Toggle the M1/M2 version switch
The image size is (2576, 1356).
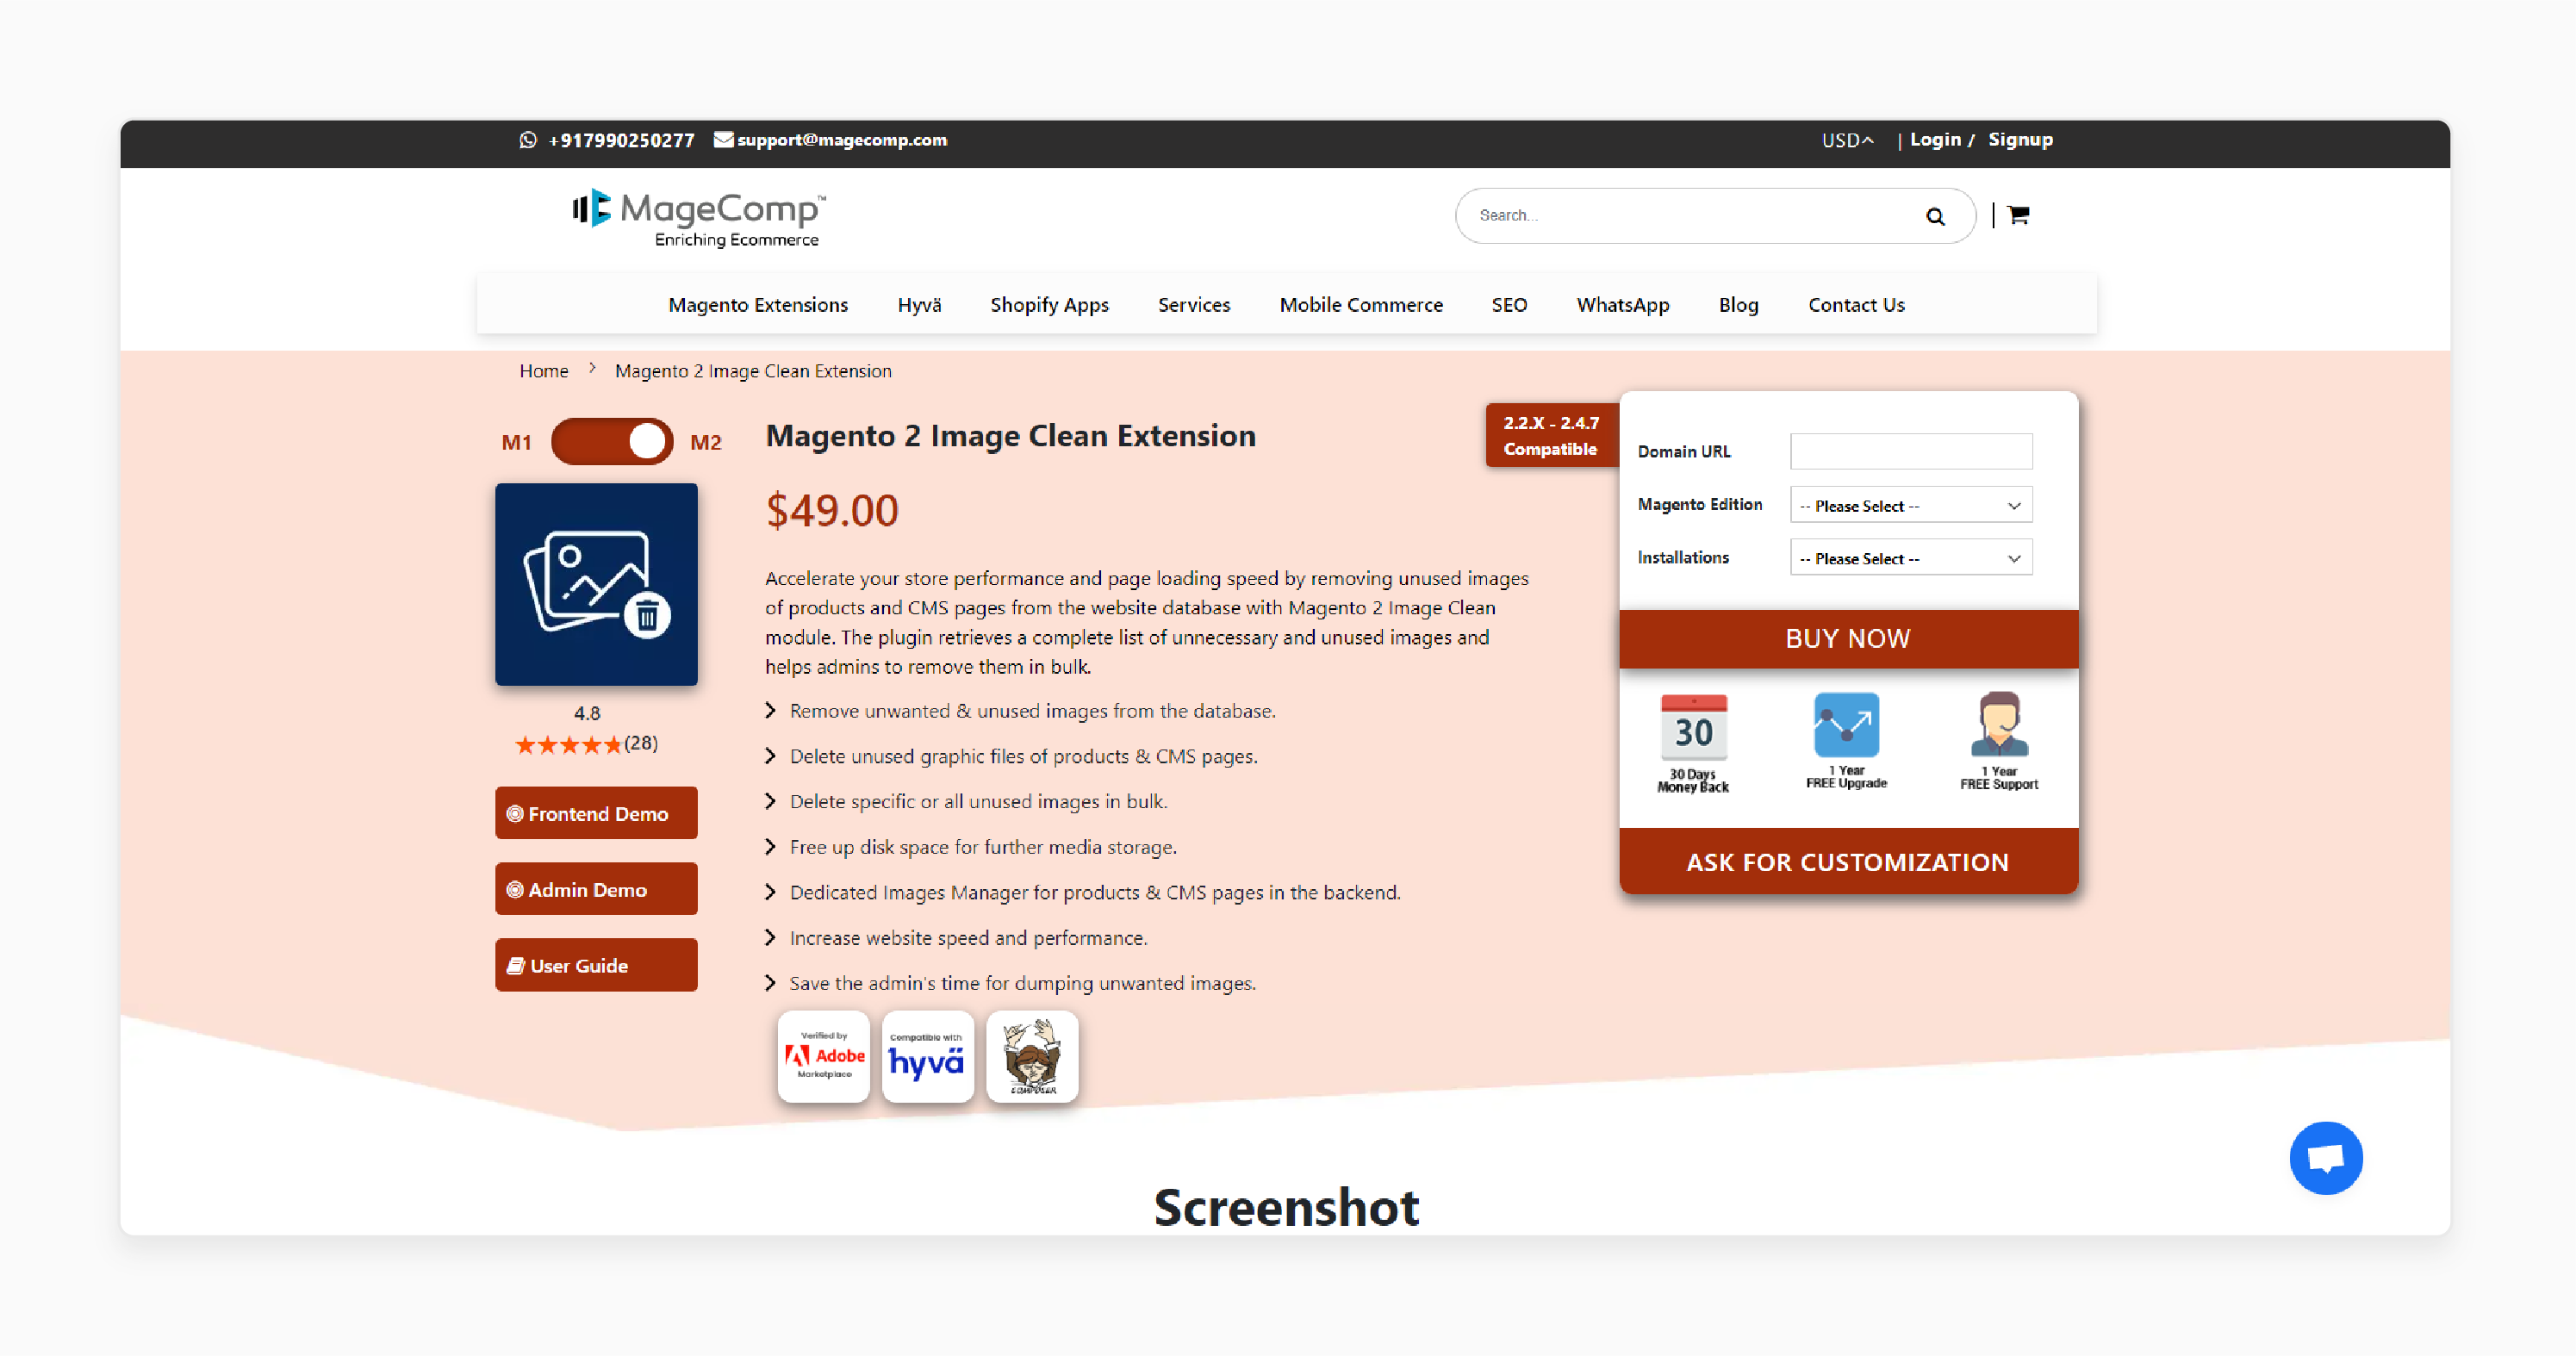612,441
